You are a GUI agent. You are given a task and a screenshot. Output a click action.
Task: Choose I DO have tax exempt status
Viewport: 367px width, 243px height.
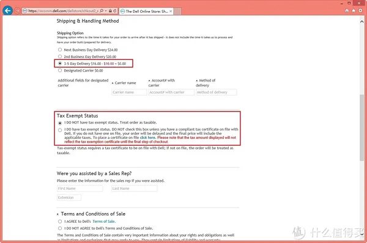[60, 130]
